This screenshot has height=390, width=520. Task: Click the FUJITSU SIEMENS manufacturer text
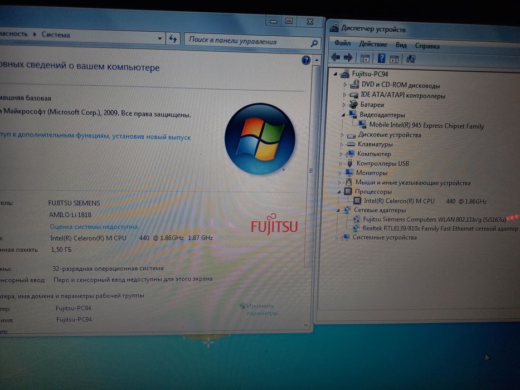point(74,203)
